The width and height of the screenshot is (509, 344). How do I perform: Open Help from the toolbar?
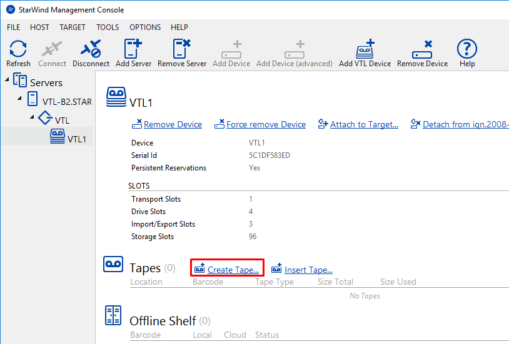point(466,49)
